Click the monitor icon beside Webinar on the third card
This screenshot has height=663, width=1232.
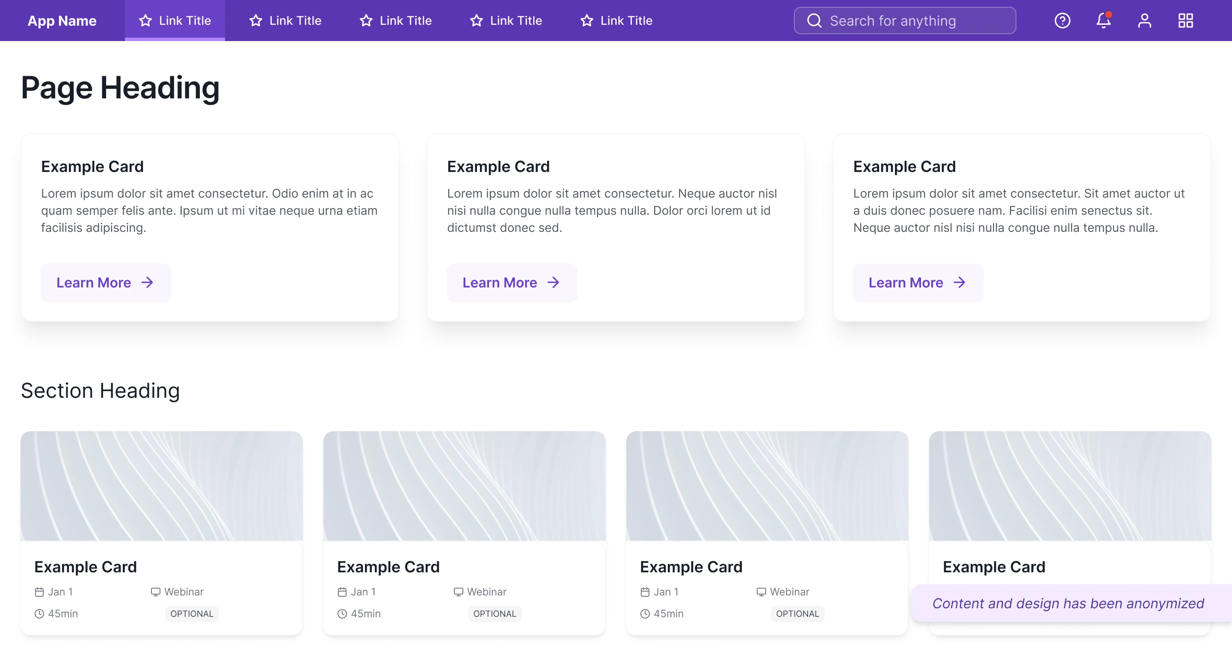[761, 592]
